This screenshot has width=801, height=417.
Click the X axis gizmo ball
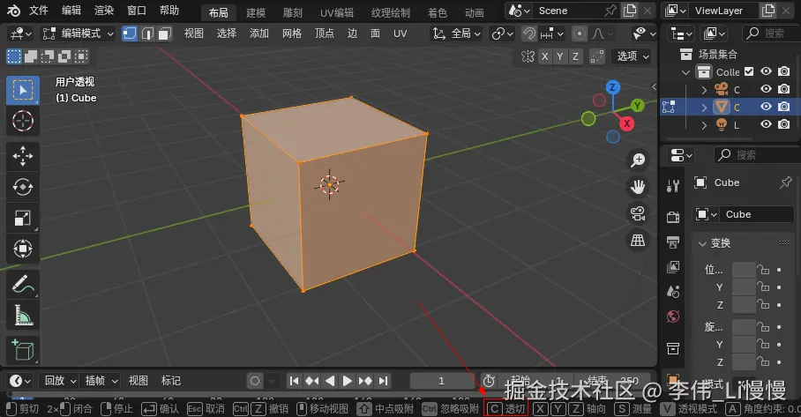point(627,123)
